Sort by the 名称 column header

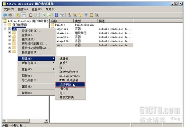[x=62, y=21]
